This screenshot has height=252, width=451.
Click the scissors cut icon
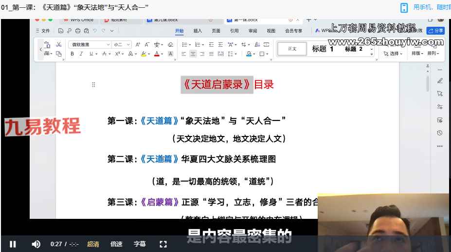(58, 44)
